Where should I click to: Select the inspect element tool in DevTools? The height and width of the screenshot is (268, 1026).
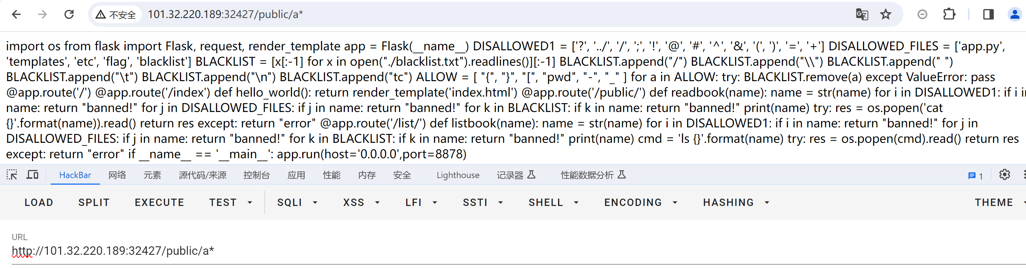pos(11,175)
